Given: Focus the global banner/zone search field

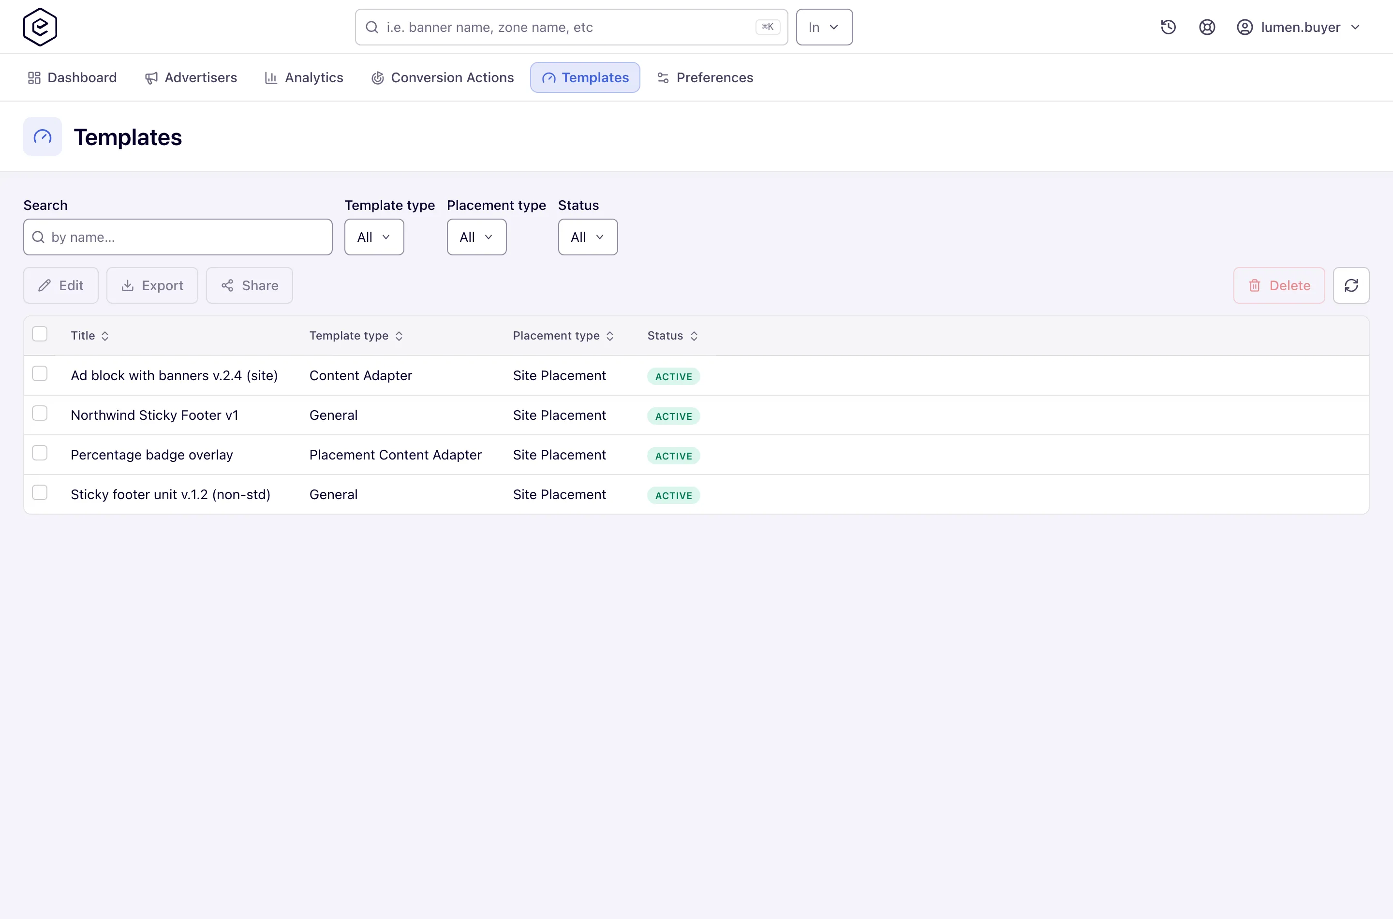Looking at the screenshot, I should [571, 27].
